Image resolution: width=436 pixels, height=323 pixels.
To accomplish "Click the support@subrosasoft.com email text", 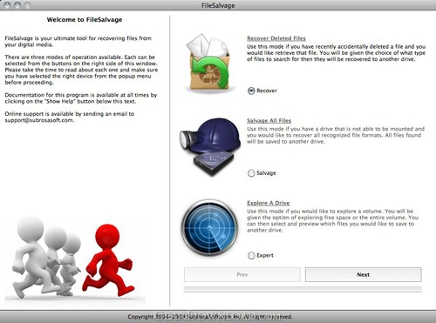I will tap(39, 120).
